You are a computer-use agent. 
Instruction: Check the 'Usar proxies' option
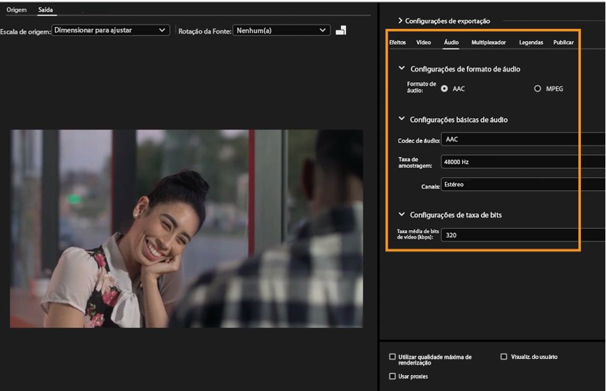[x=393, y=376]
